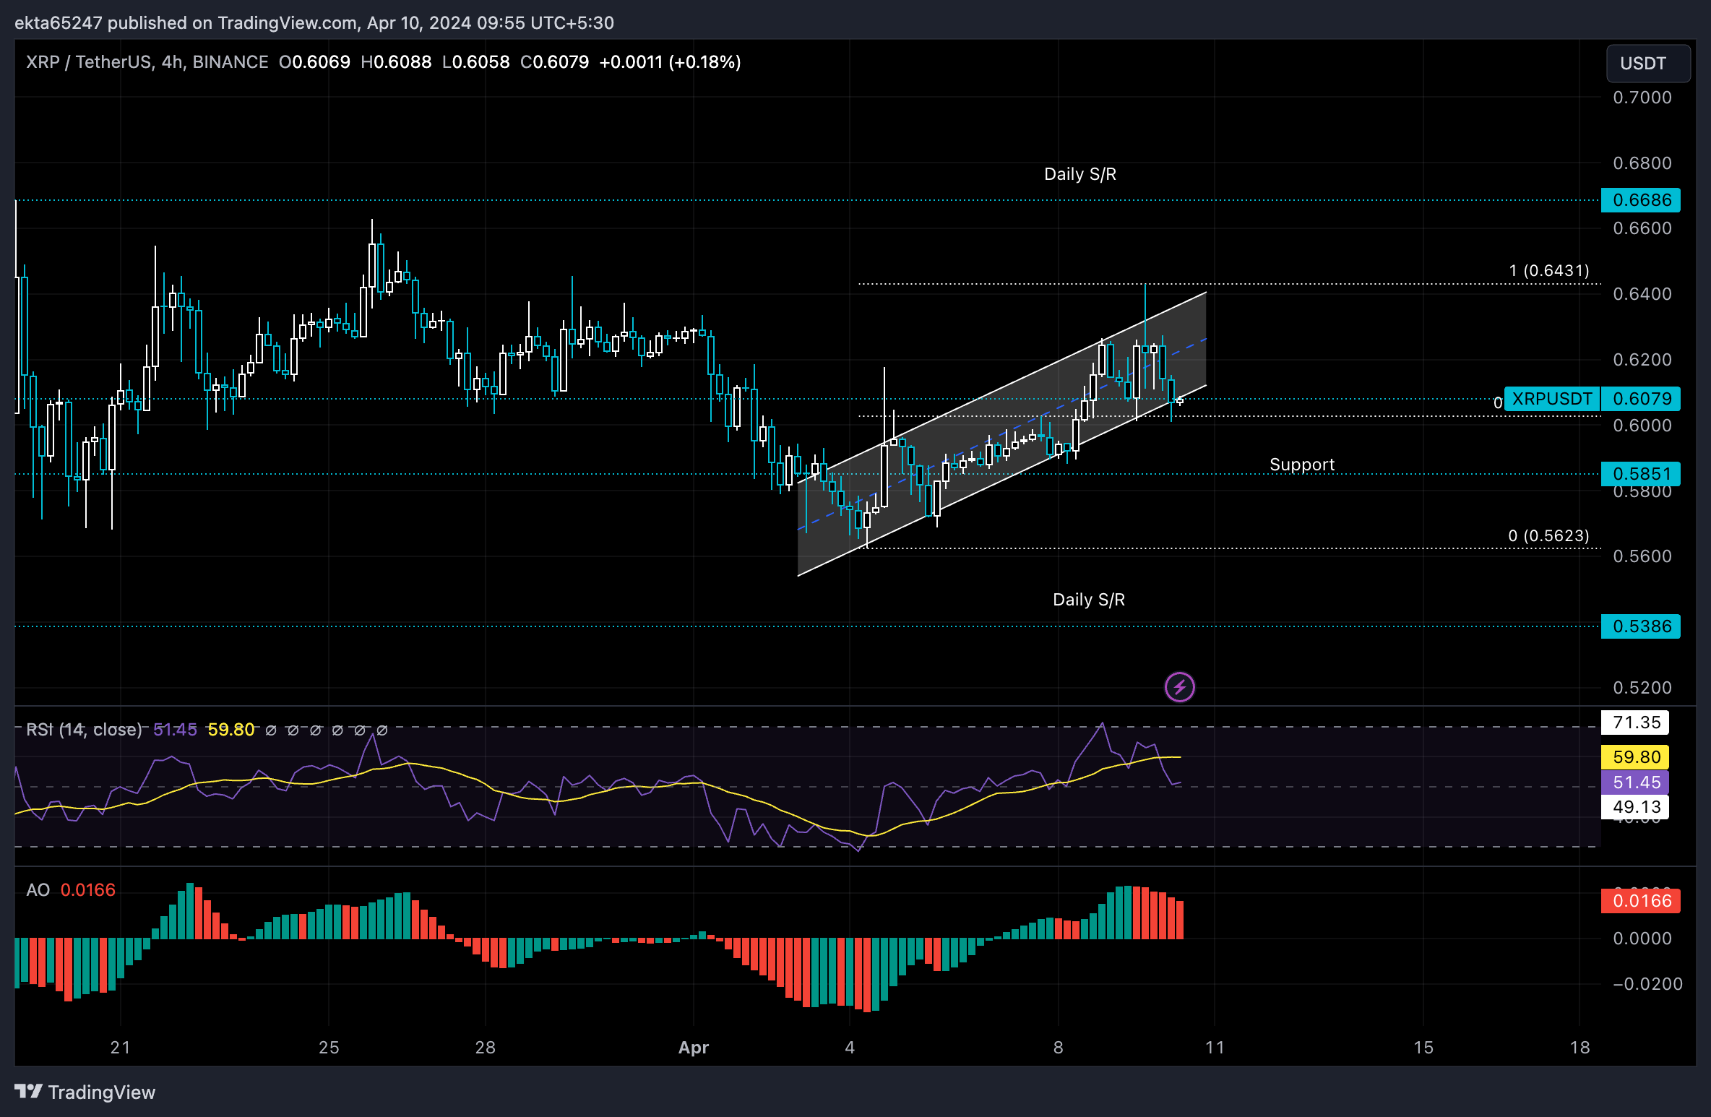The image size is (1711, 1117).
Task: Click the yellow 59.80 RSI axis label
Action: click(1637, 757)
